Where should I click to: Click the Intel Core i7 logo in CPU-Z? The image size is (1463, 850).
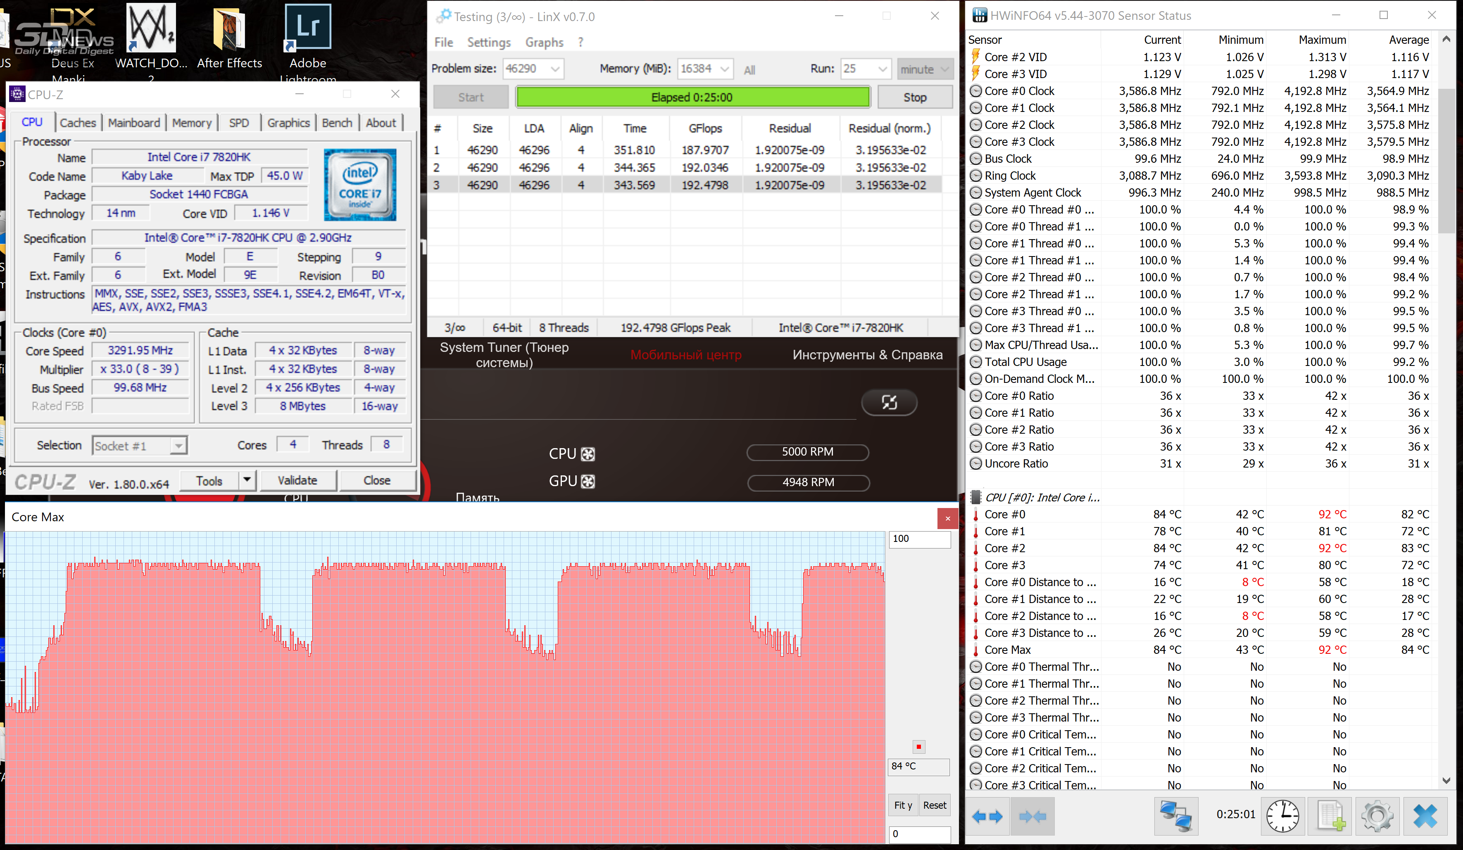tap(360, 185)
